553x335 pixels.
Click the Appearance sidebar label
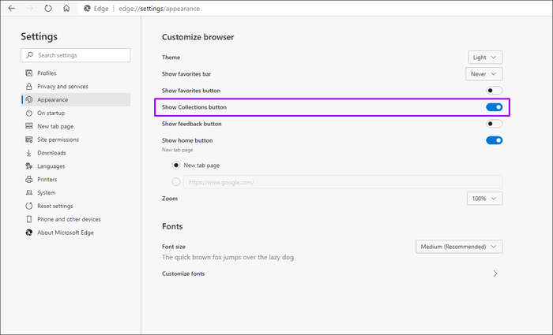[53, 99]
